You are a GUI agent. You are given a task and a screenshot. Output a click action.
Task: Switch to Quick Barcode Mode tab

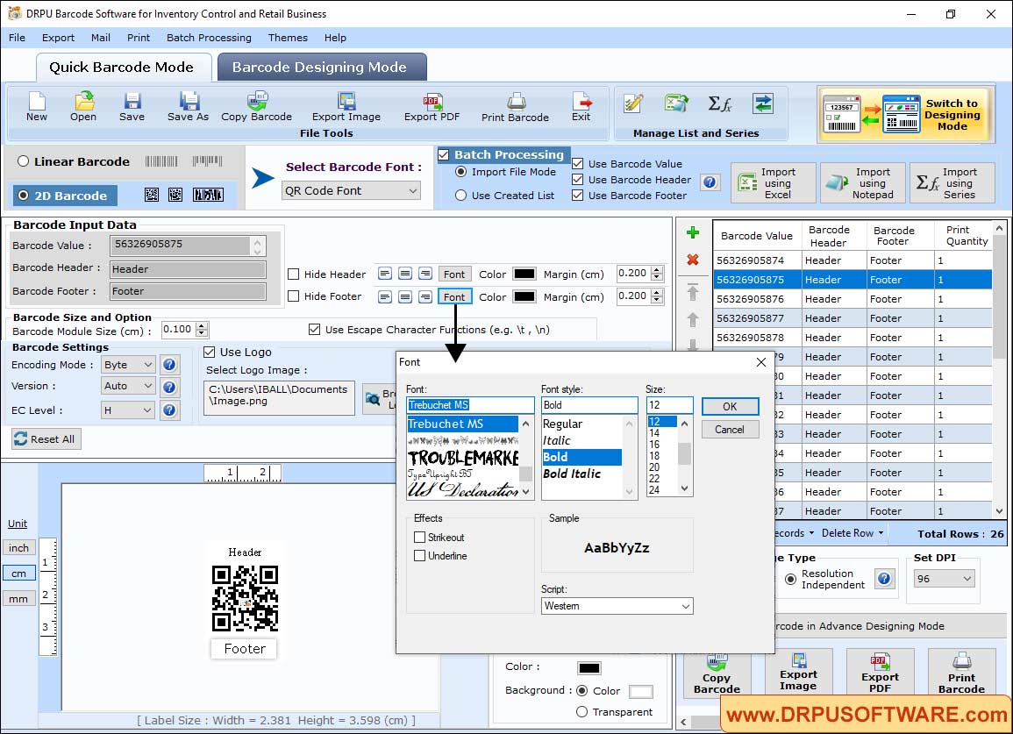[122, 68]
